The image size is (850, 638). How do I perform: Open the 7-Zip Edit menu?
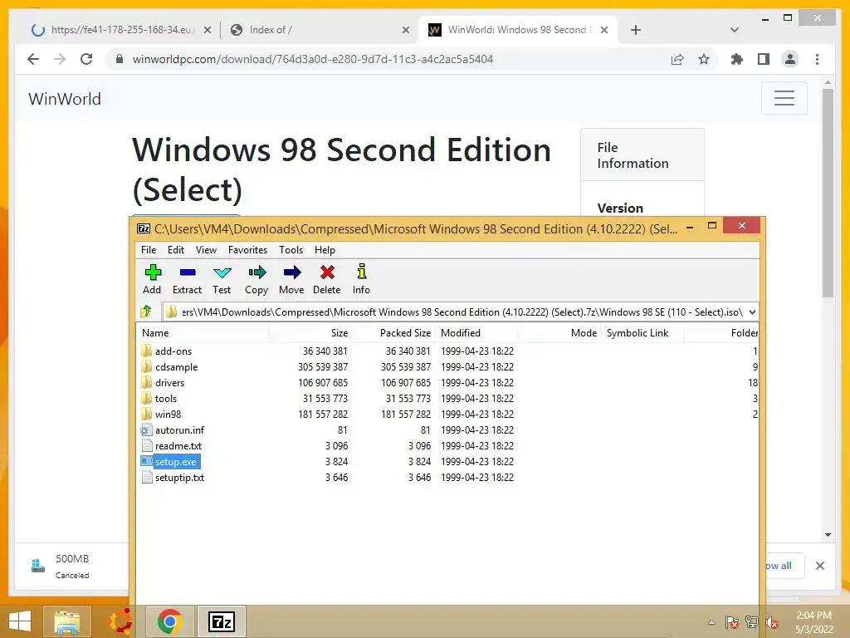pyautogui.click(x=176, y=250)
